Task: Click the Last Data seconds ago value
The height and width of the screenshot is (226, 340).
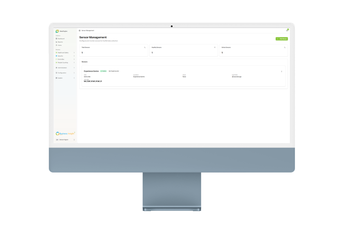Action: [237, 77]
